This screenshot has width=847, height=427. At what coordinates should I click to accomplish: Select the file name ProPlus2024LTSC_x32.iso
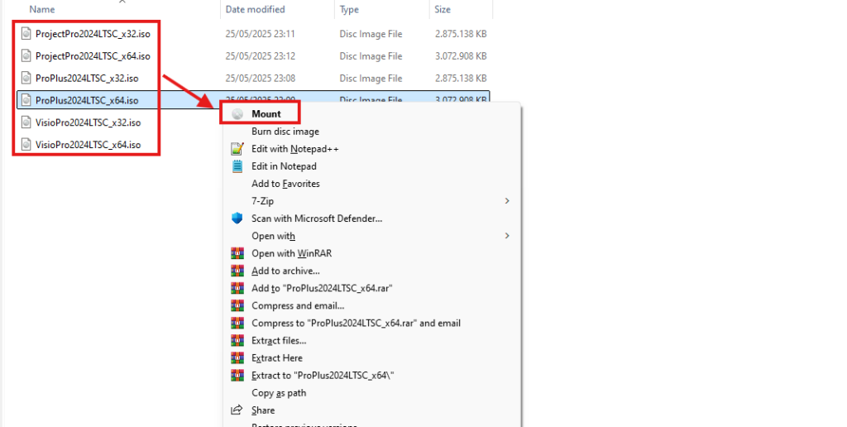click(x=87, y=78)
